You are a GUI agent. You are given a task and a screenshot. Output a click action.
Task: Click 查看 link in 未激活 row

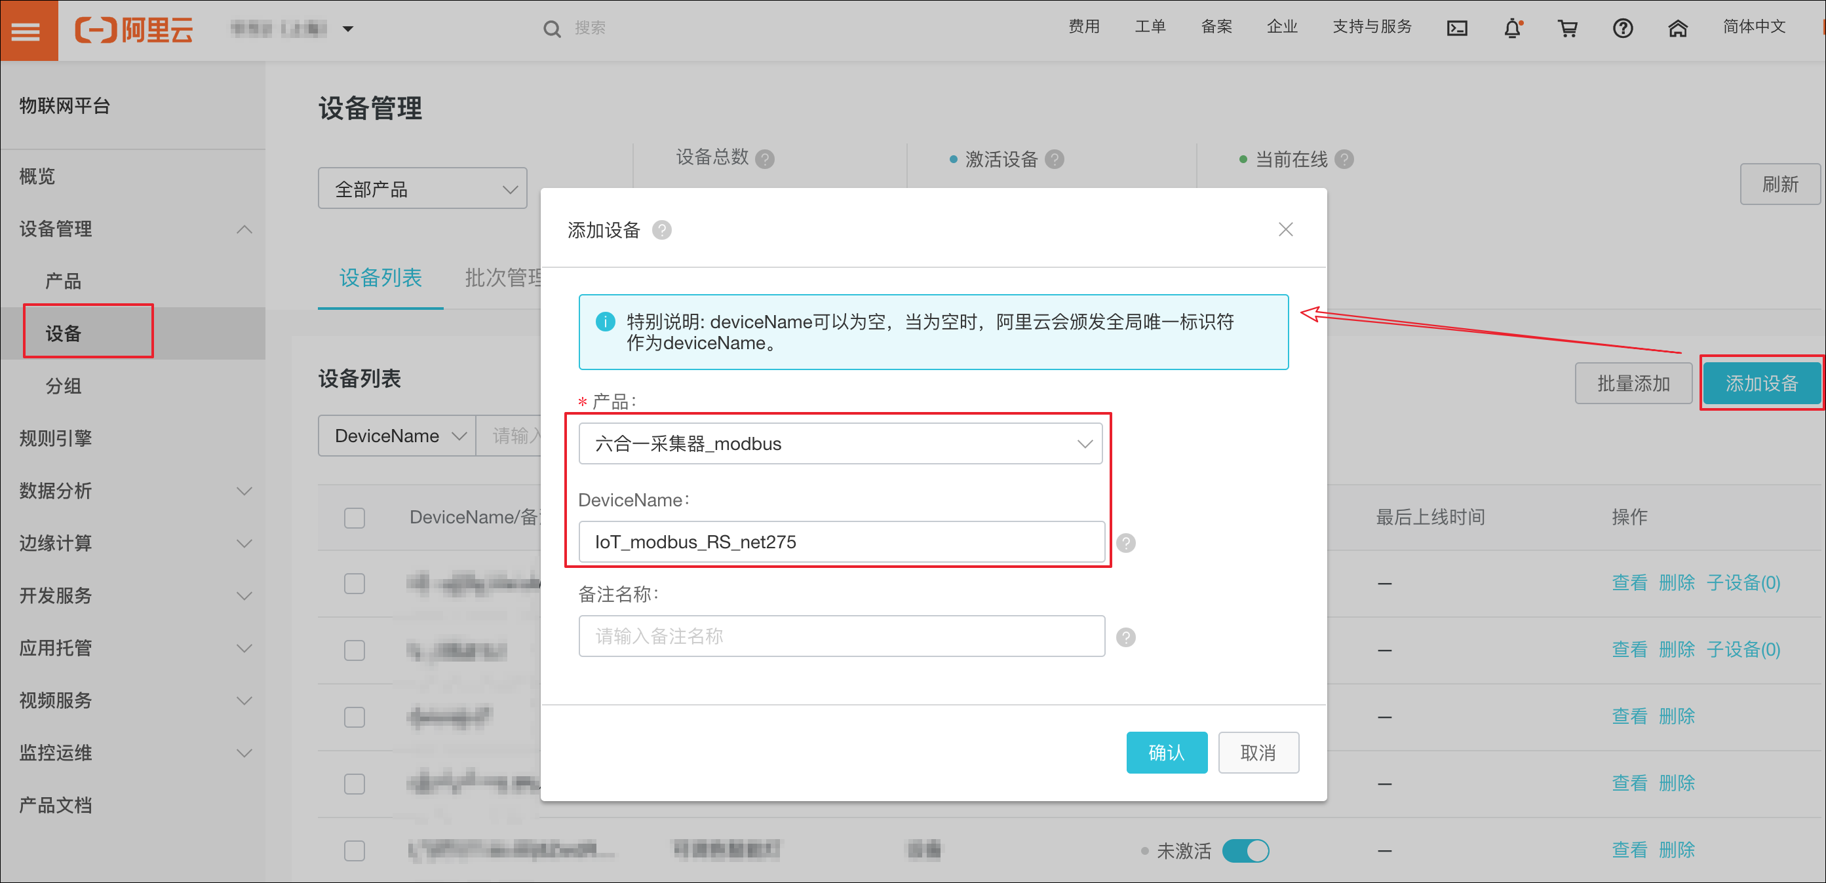click(1629, 850)
